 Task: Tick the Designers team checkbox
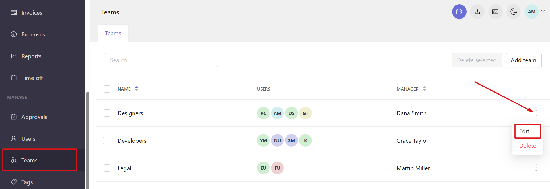point(107,113)
